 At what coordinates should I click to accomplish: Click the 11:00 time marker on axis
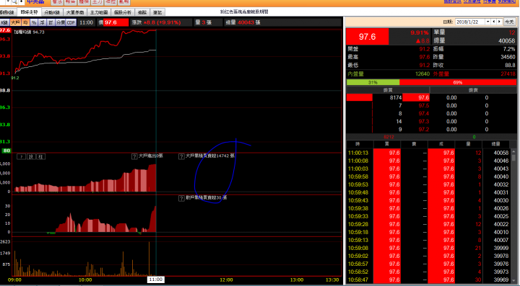(x=155, y=280)
